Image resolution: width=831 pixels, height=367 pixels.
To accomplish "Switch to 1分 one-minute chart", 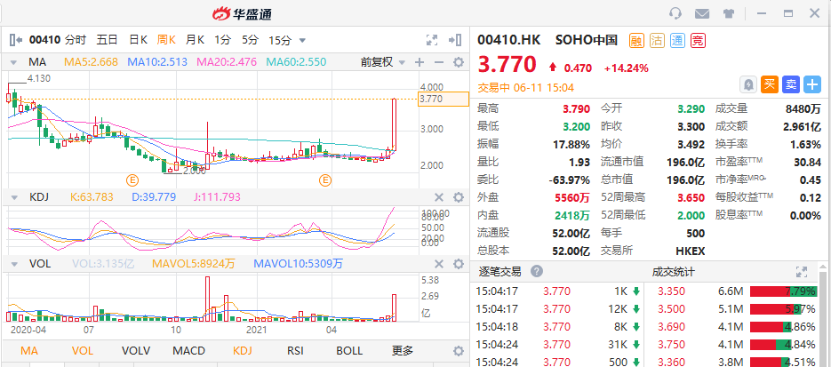I will pos(222,40).
